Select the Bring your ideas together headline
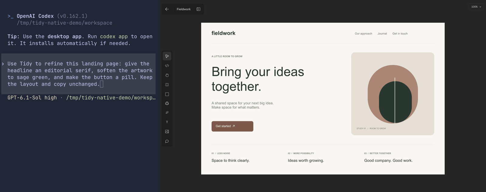Image resolution: width=486 pixels, height=192 pixels. point(258,79)
